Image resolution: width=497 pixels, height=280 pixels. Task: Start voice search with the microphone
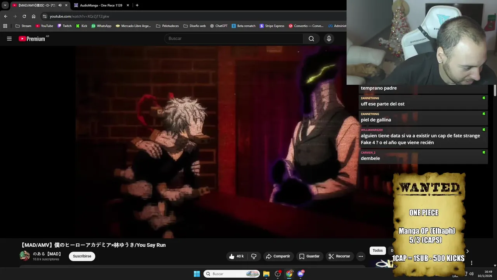[329, 38]
